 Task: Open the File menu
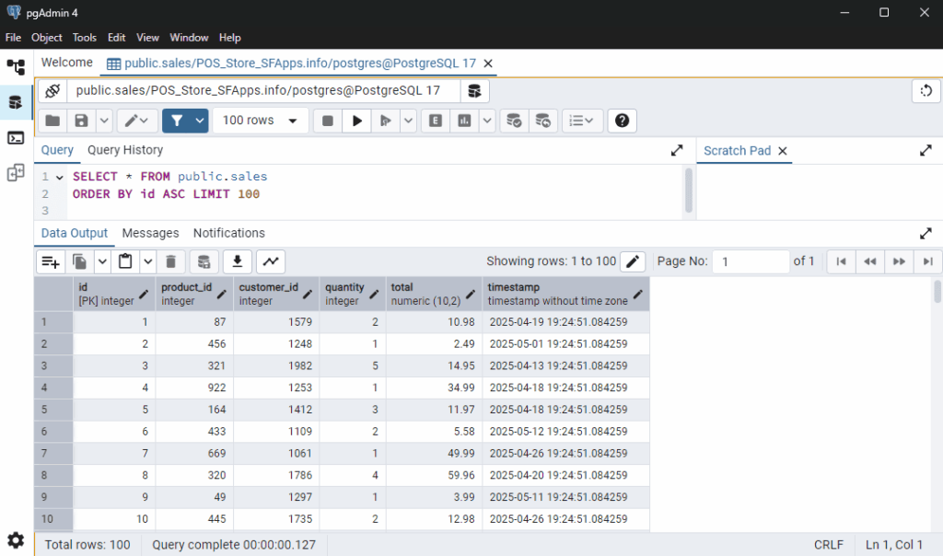[13, 37]
